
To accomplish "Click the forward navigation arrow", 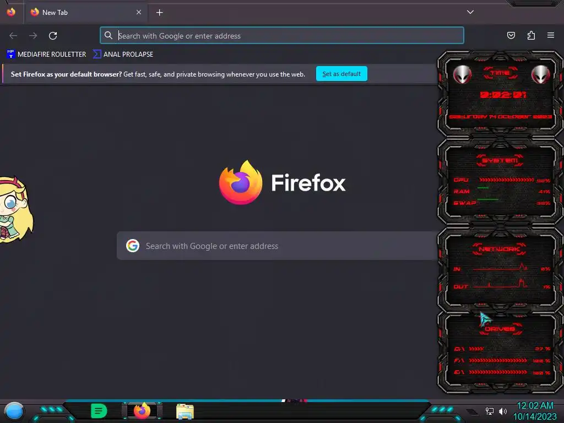I will (33, 36).
